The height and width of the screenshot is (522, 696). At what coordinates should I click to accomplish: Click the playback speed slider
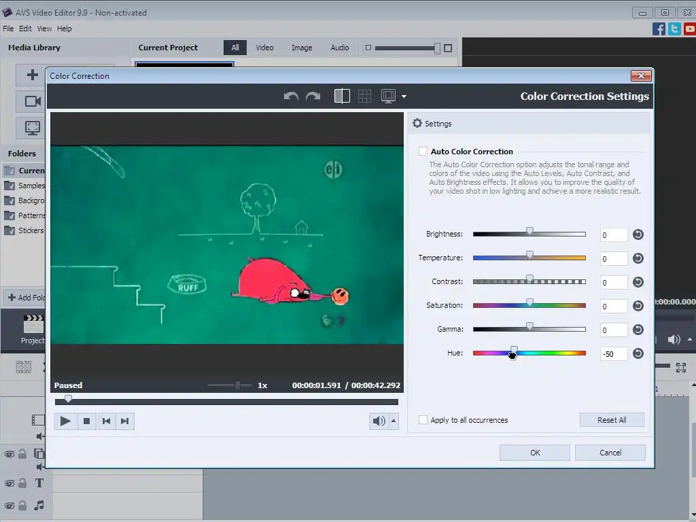click(230, 385)
